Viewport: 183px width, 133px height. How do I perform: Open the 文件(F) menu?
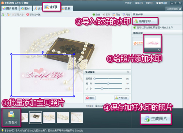pos(128,3)
